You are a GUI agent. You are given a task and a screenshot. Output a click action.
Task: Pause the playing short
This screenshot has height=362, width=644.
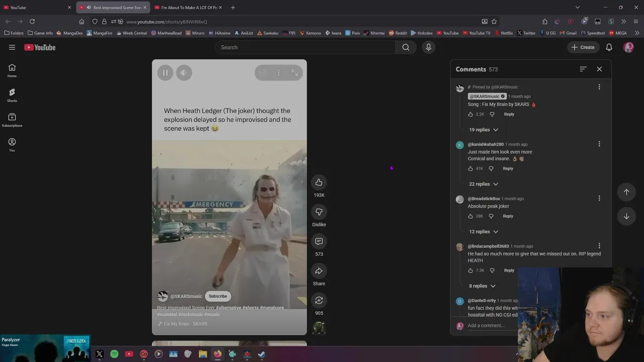point(165,73)
